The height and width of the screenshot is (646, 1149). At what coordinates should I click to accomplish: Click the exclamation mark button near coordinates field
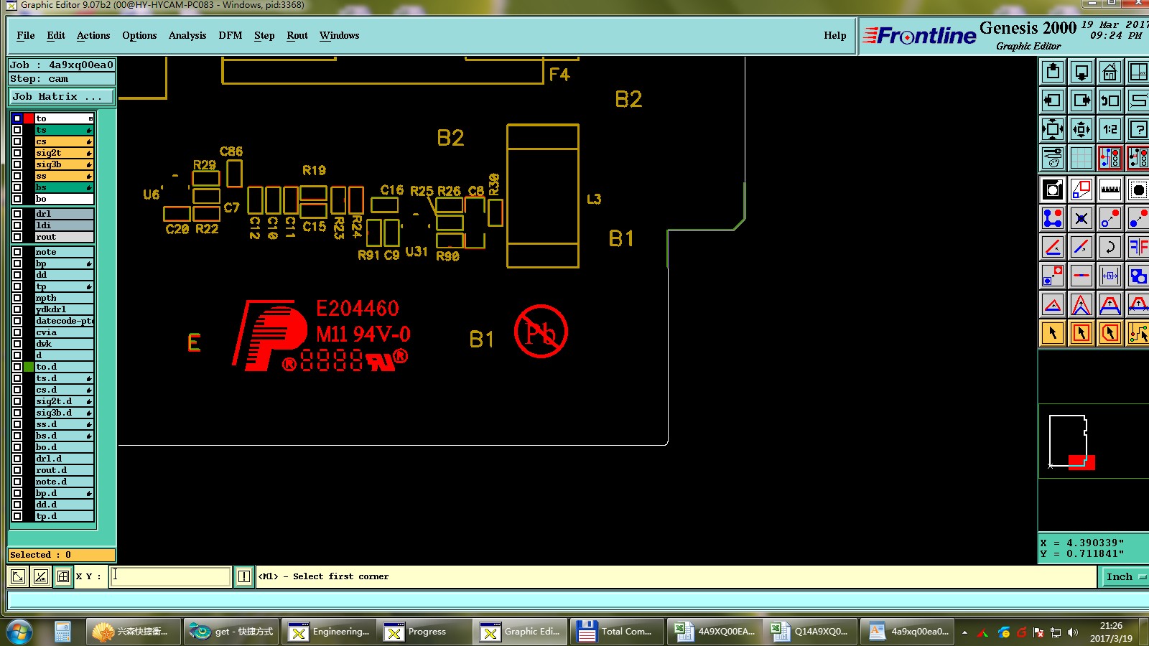[244, 576]
